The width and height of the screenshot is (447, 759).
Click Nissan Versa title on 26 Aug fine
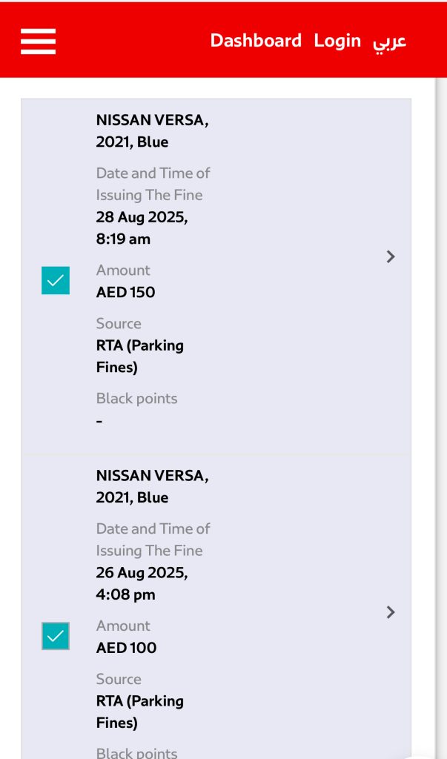(x=152, y=487)
